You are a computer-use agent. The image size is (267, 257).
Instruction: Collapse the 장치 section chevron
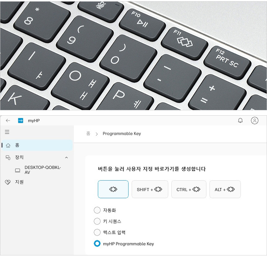click(66, 158)
